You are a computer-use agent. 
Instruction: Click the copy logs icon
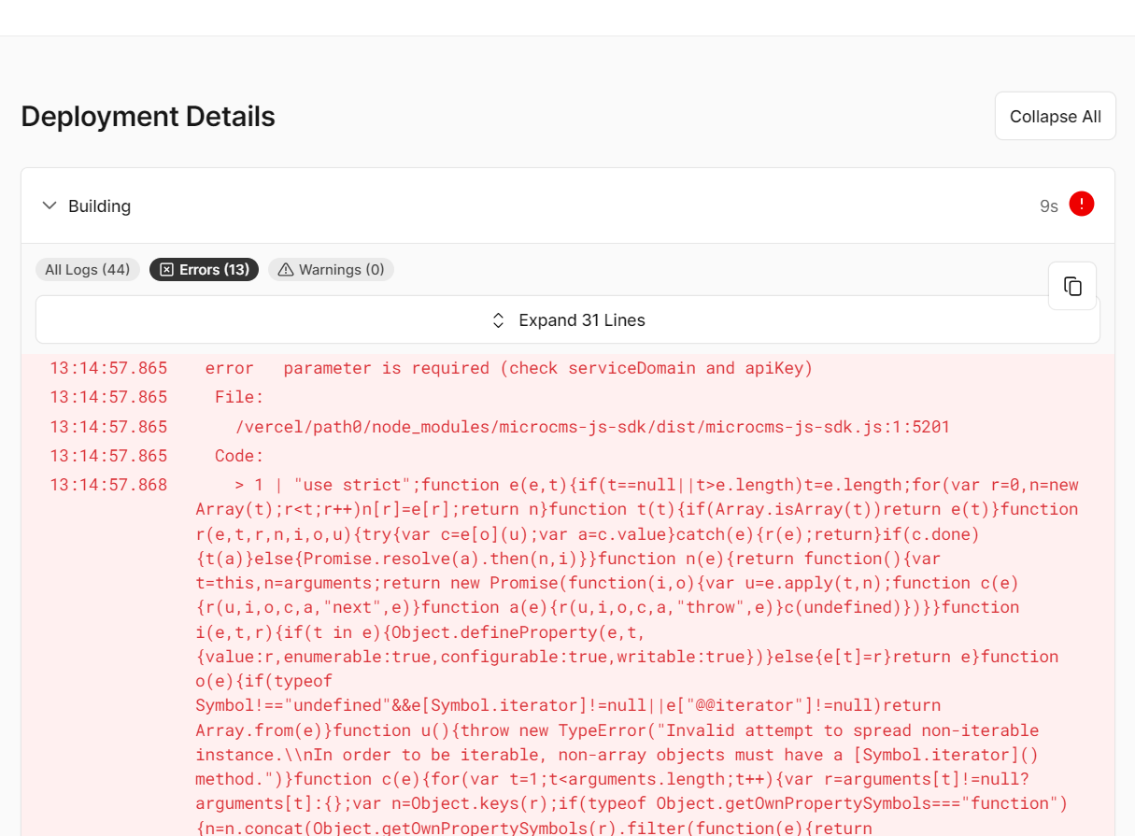tap(1072, 286)
